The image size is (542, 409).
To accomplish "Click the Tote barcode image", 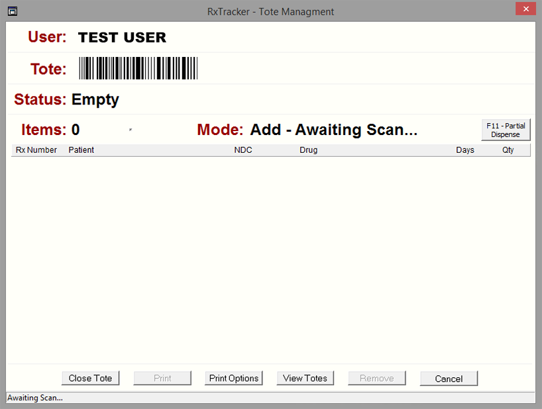I will (x=138, y=68).
